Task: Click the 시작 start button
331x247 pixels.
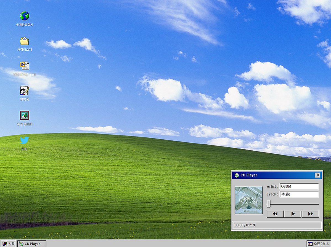Action: (x=8, y=244)
